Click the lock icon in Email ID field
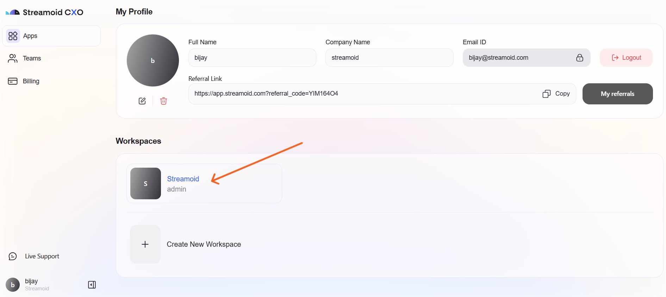 tap(579, 58)
